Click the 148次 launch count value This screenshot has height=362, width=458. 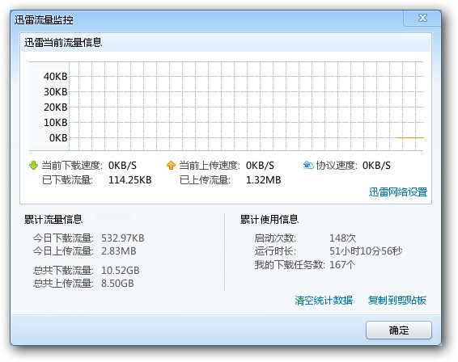coord(342,238)
